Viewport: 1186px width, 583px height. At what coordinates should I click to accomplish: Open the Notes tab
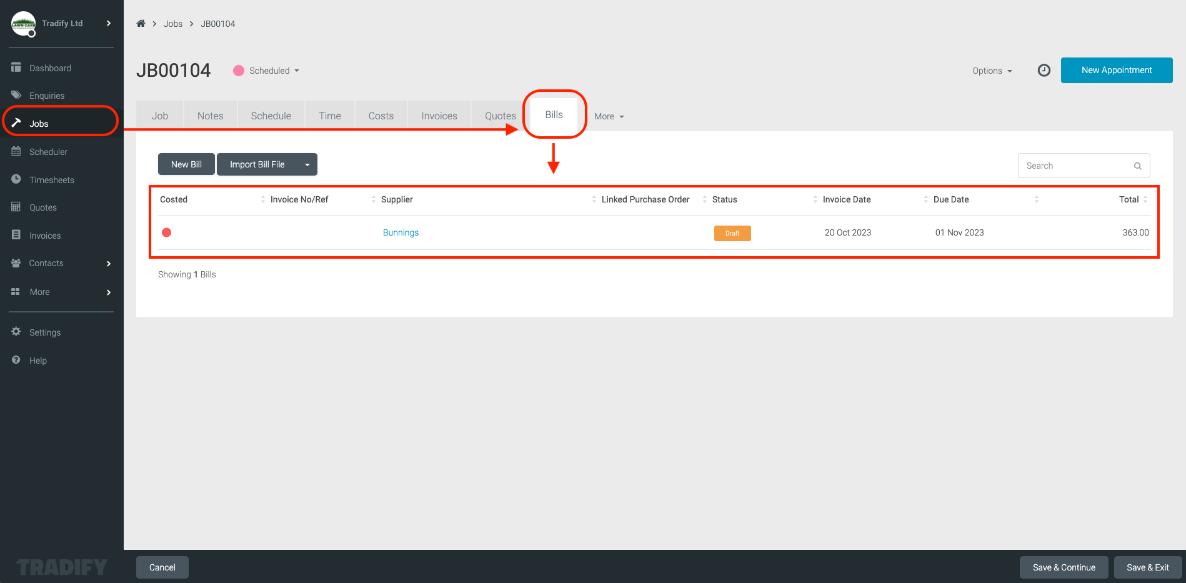210,115
